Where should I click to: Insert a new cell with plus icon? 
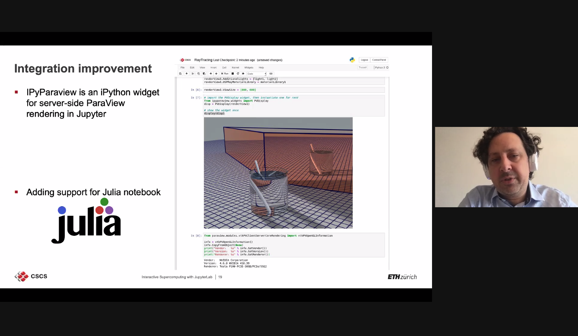(187, 73)
